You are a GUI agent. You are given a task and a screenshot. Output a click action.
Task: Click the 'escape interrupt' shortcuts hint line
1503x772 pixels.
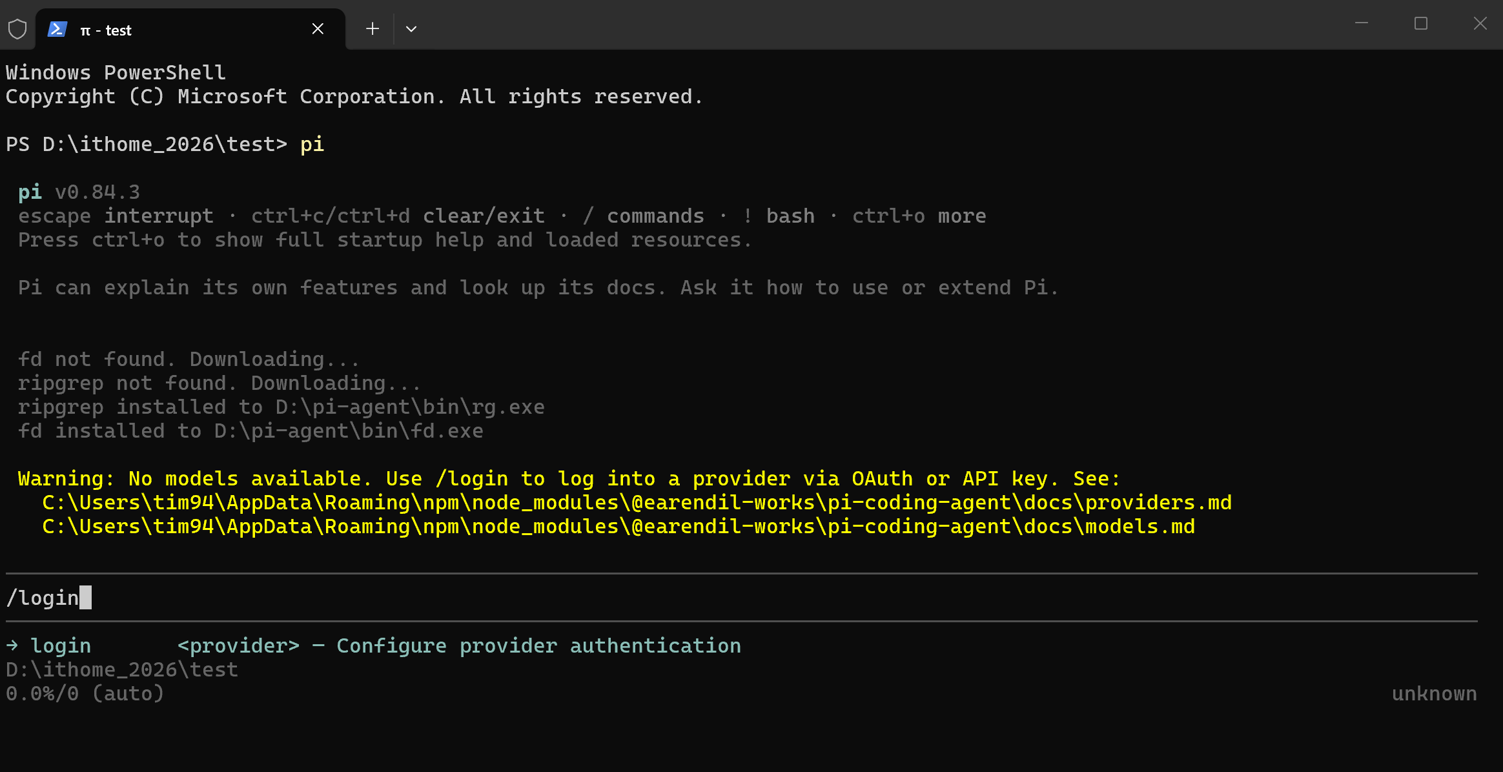502,216
